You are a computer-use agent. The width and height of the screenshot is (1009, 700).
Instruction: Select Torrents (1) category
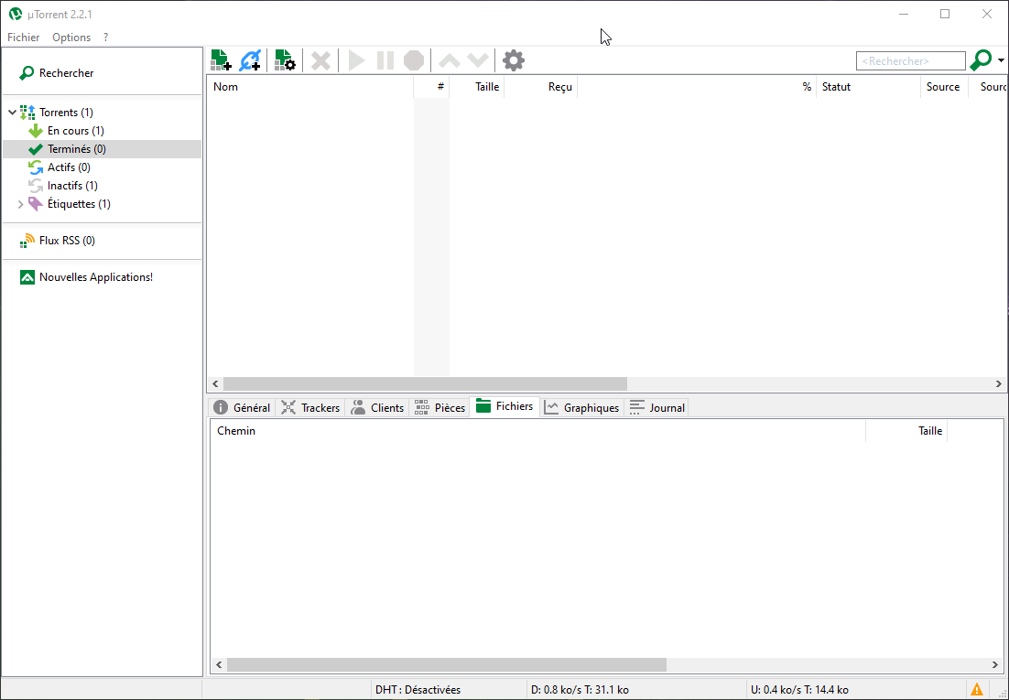coord(66,113)
